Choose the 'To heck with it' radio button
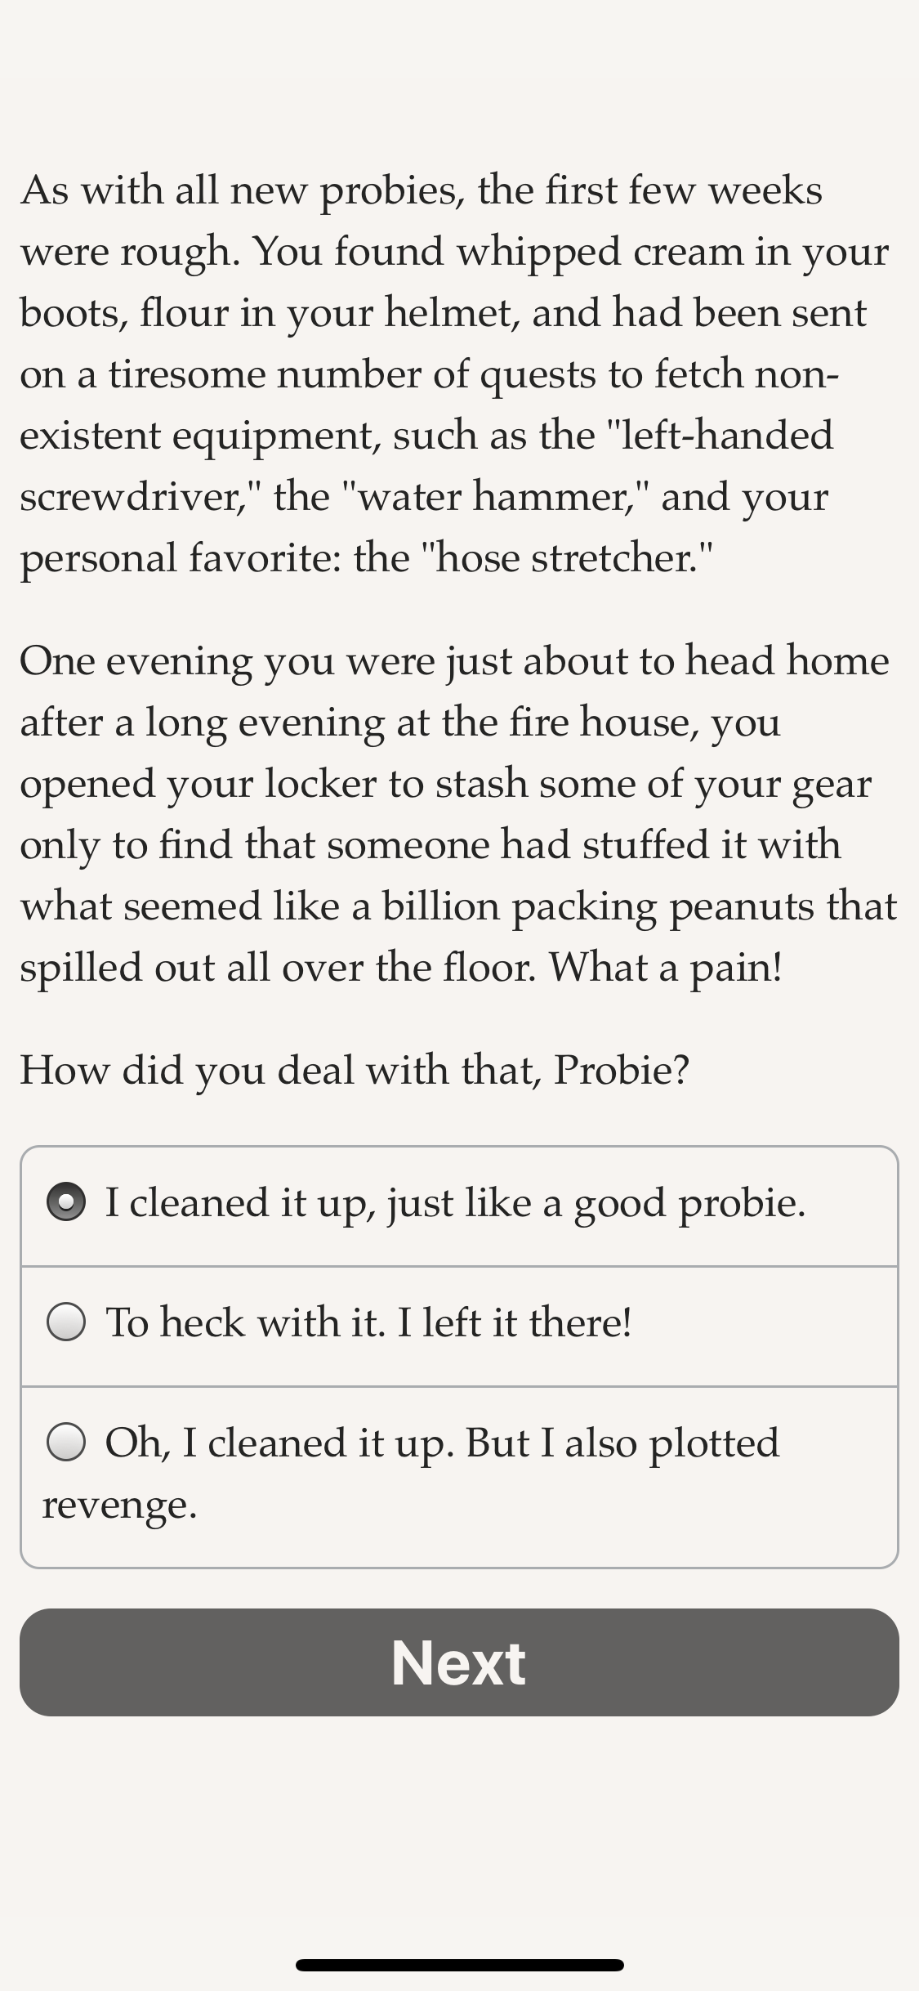The width and height of the screenshot is (919, 1991). tap(66, 1322)
